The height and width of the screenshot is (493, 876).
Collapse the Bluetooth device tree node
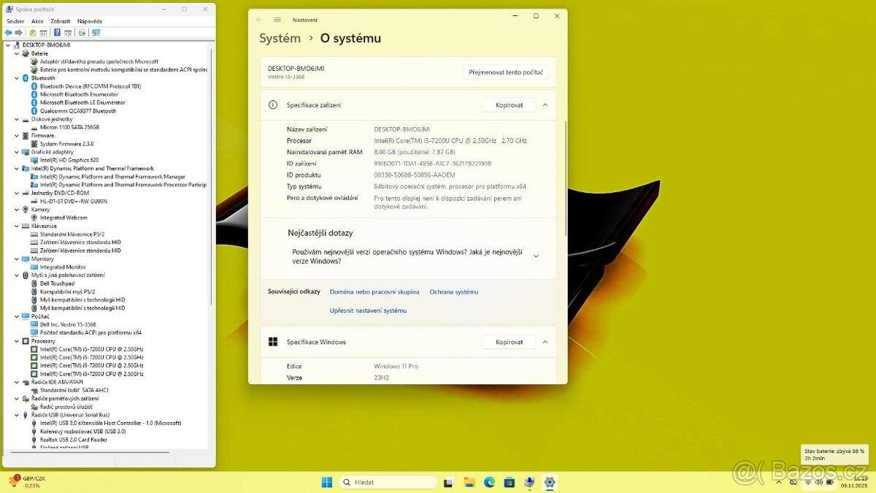tap(18, 77)
